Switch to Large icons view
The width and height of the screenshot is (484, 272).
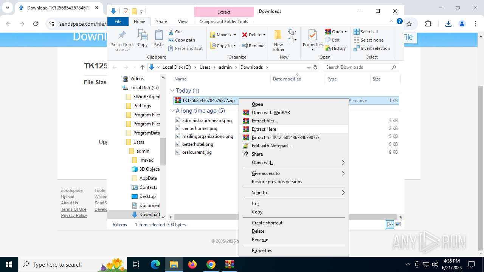pyautogui.click(x=398, y=225)
